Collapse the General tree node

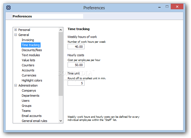coord(15,35)
